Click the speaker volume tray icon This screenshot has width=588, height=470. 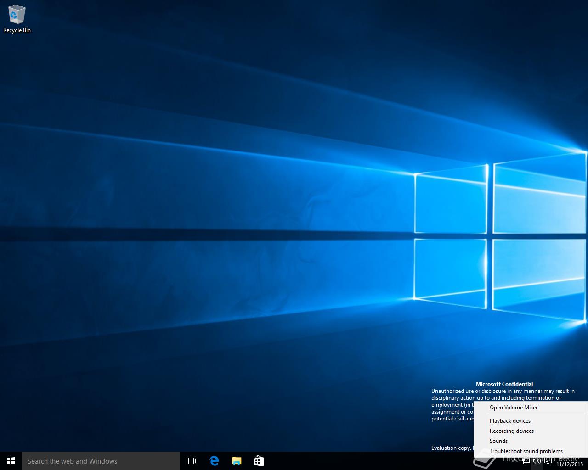point(537,461)
